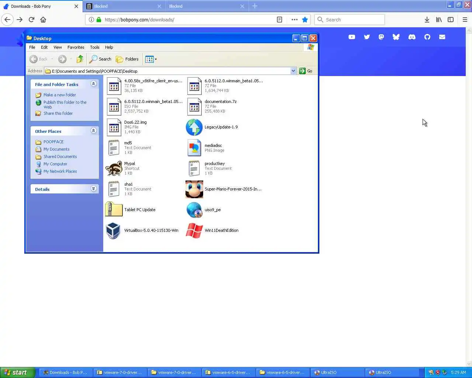The height and width of the screenshot is (378, 472).
Task: Click the email envelope icon on page
Action: [x=442, y=37]
